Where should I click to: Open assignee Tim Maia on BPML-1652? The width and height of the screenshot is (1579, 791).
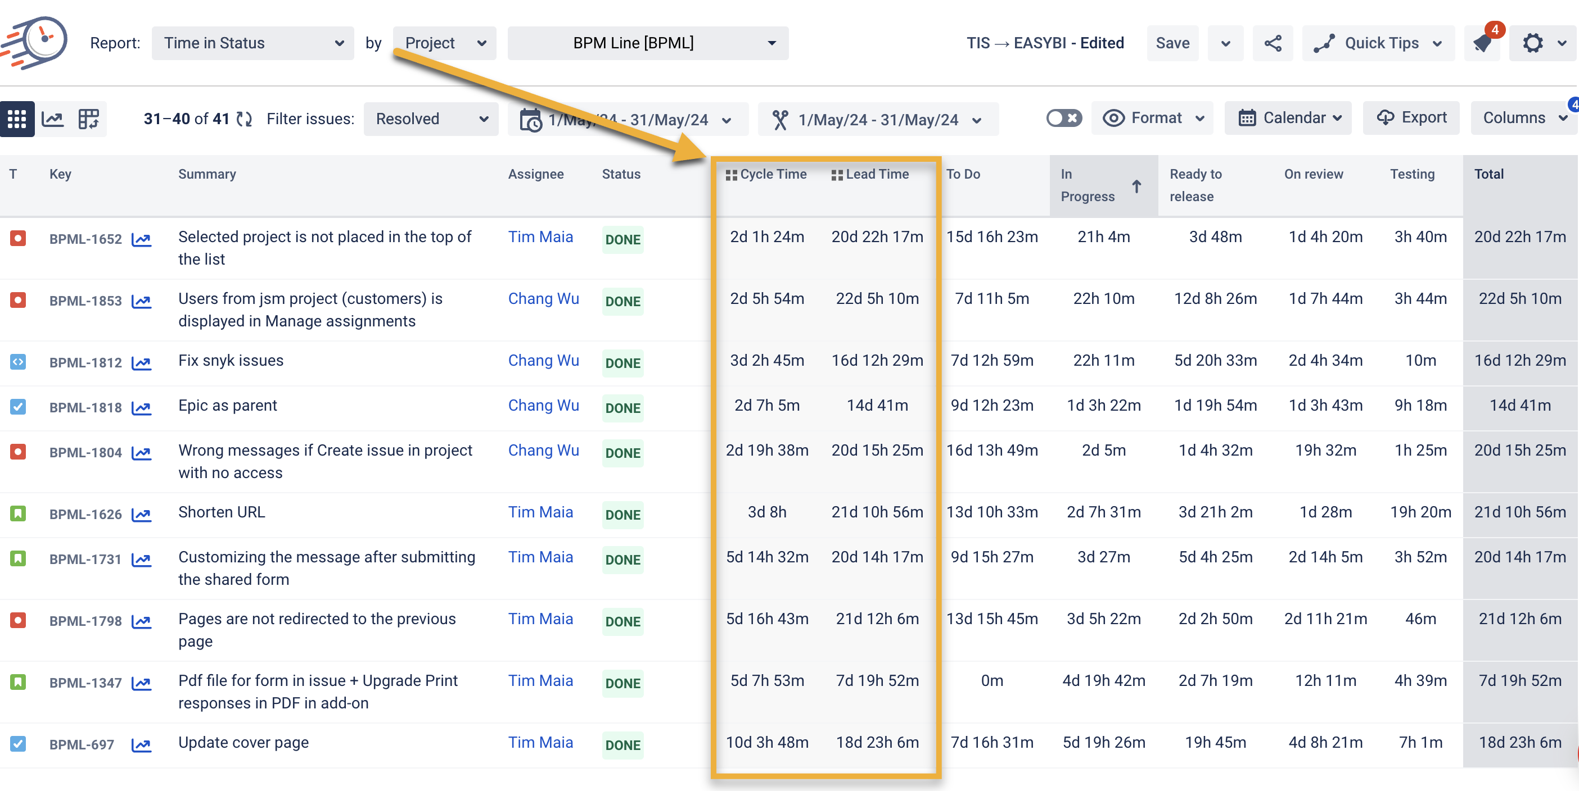tap(540, 237)
